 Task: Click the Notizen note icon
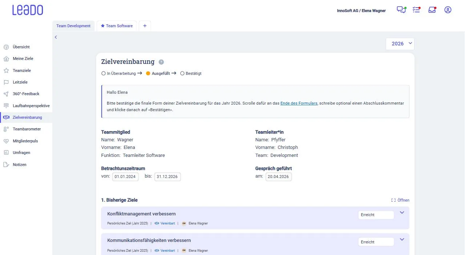point(6,165)
